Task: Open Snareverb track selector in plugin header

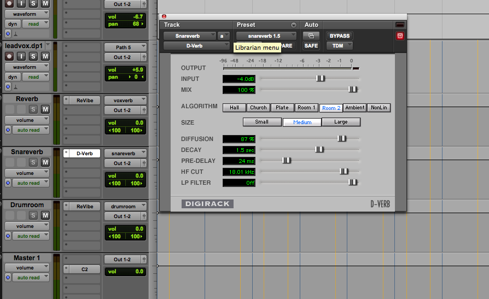Action: coord(190,36)
